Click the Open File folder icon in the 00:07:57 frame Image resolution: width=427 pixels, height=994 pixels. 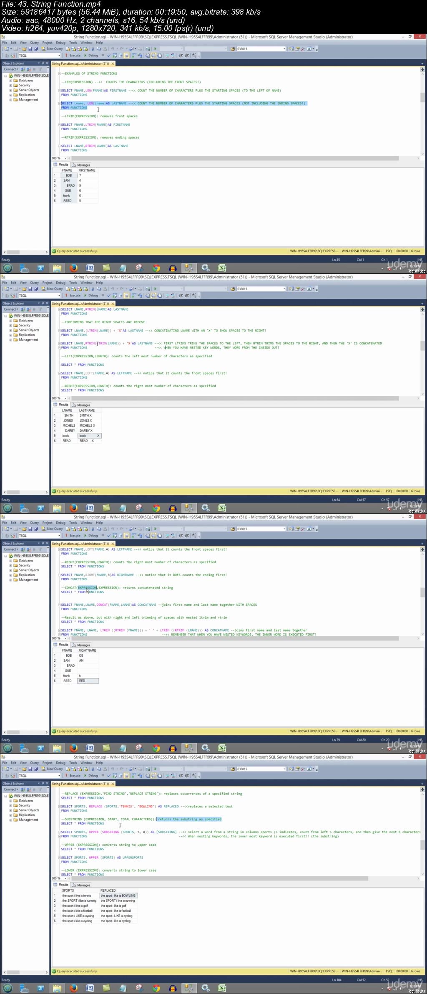pos(24,289)
